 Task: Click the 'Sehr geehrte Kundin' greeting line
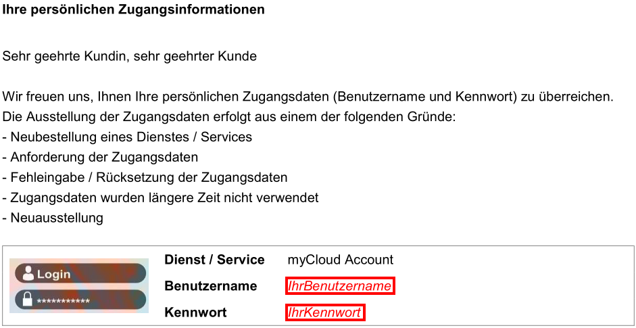pyautogui.click(x=130, y=56)
